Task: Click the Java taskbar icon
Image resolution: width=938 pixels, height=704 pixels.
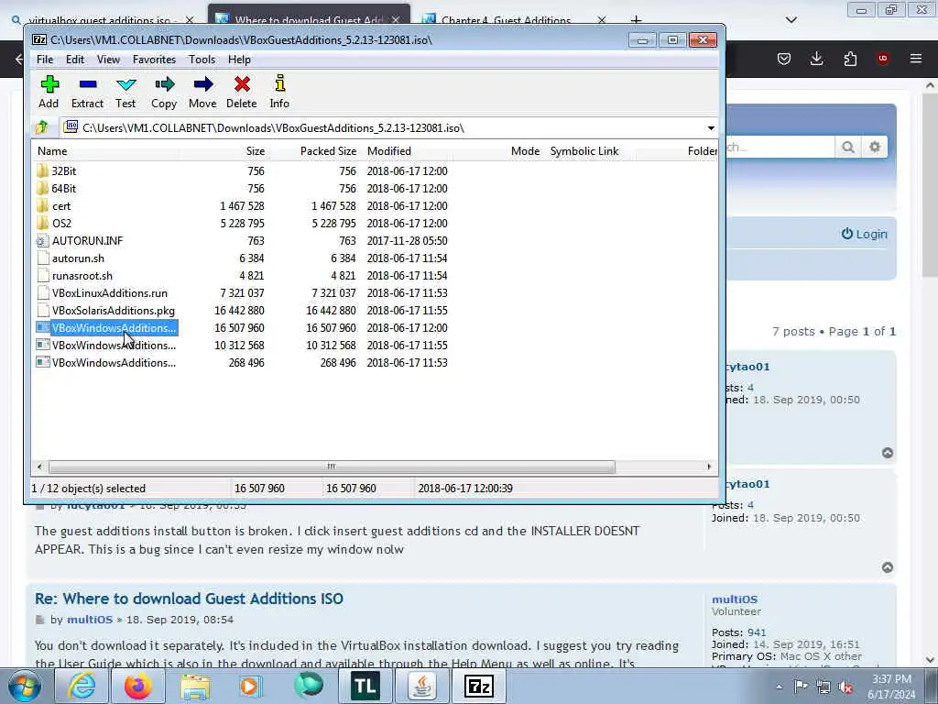Action: 422,686
